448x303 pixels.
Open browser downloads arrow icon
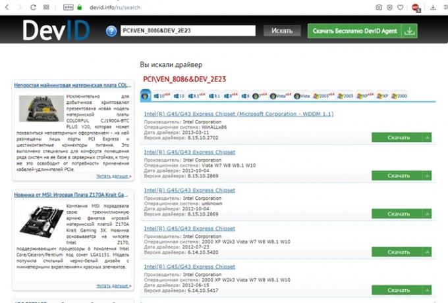(x=433, y=7)
